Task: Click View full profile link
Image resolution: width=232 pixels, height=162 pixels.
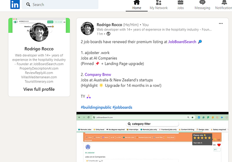Action: pyautogui.click(x=39, y=89)
